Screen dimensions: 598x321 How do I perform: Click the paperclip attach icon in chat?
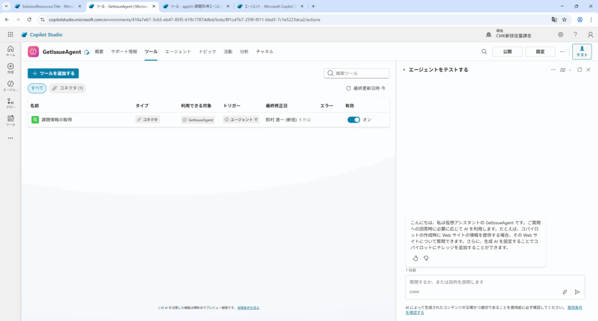point(565,292)
